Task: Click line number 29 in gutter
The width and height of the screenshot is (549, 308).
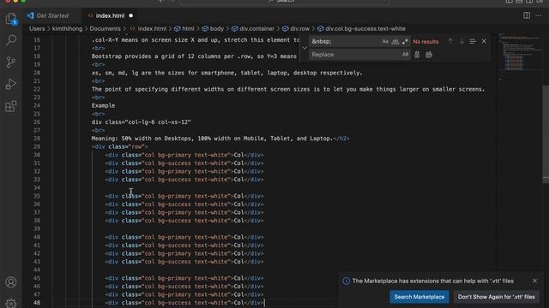Action: click(37, 146)
